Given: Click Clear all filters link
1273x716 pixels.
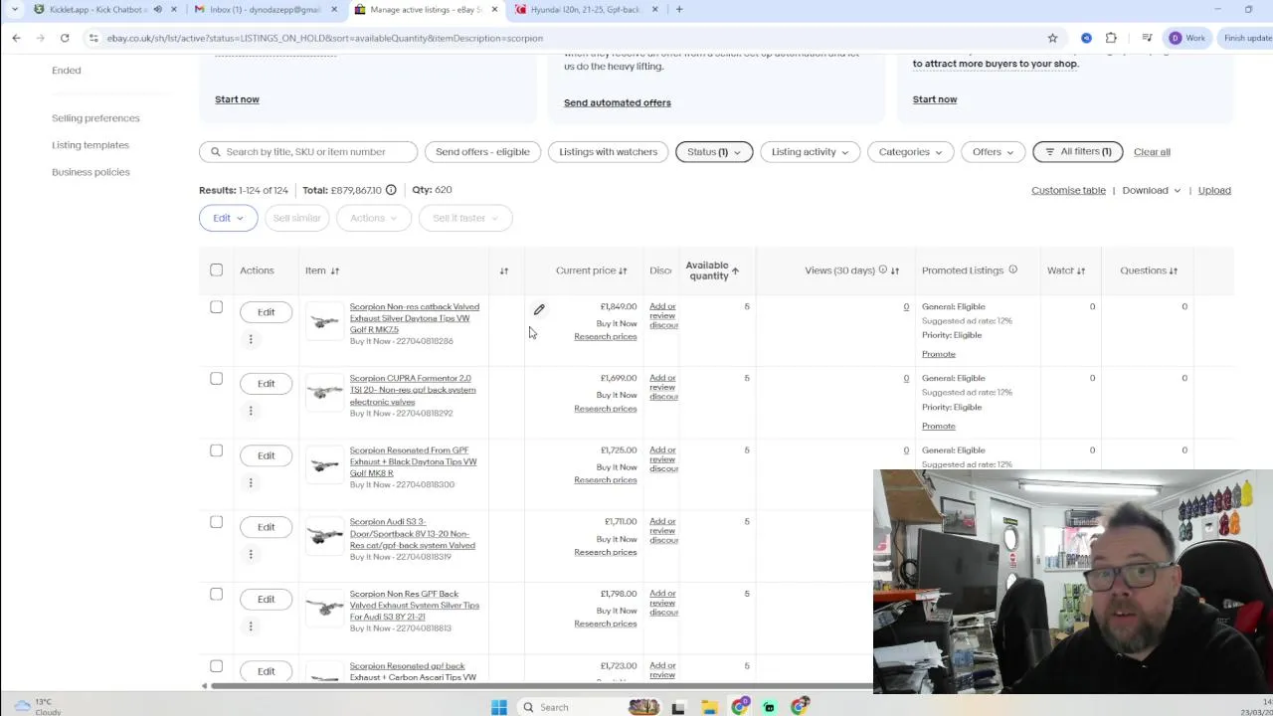Looking at the screenshot, I should point(1152,152).
